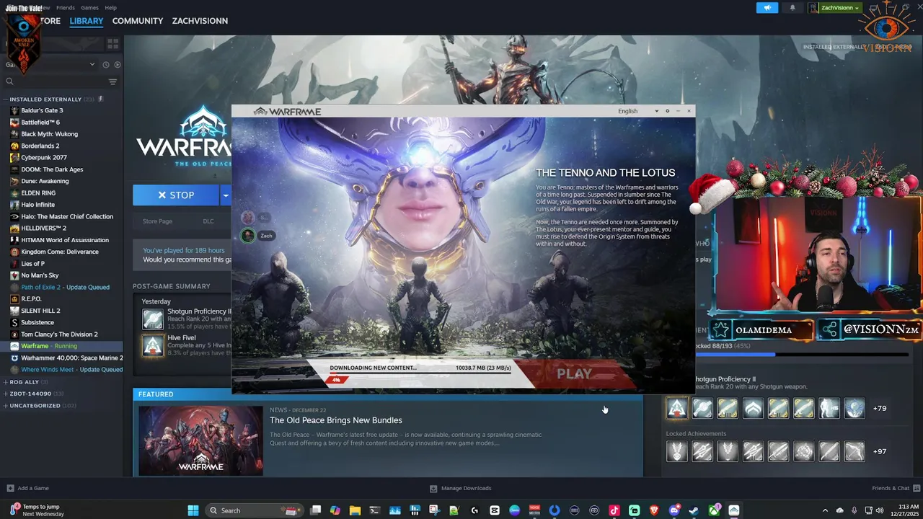Image resolution: width=923 pixels, height=519 pixels.
Task: Open the Discord taskbar icon
Action: tap(674, 510)
